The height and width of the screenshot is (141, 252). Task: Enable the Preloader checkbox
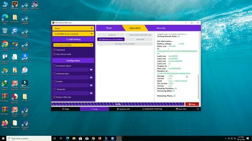click(x=54, y=89)
